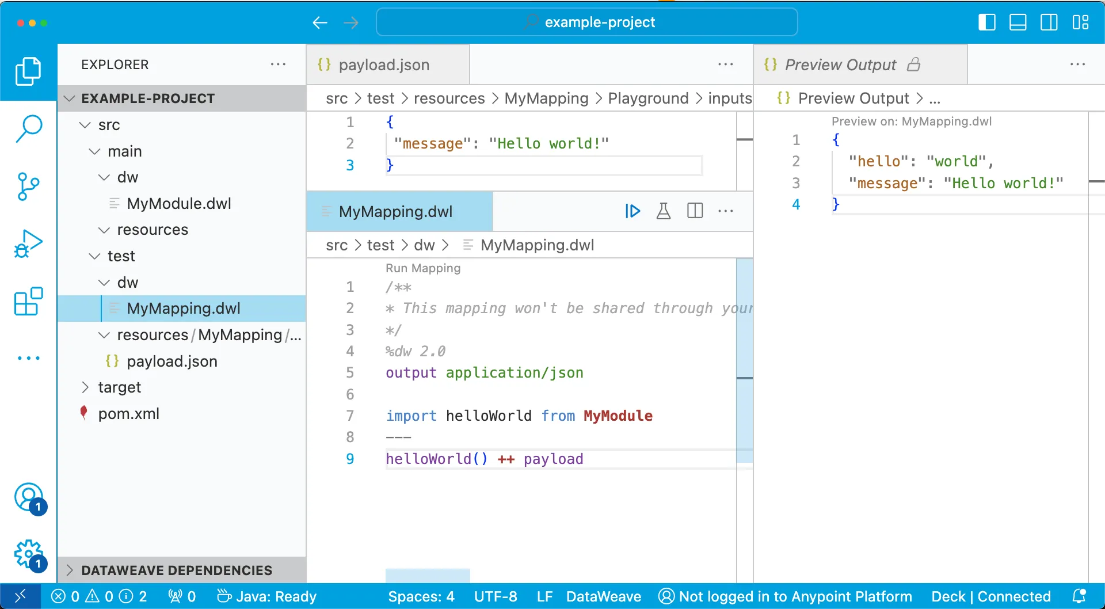Go back with the left arrow
1105x609 pixels.
tap(320, 22)
